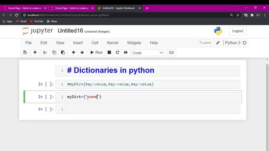Open Apps bookmark shortcut
The image size is (269, 151).
(8, 21)
